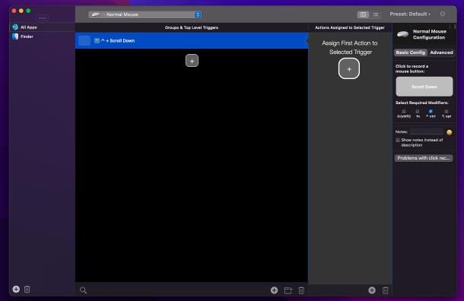Switch to Basic Config tab
464x301 pixels.
[x=411, y=52]
